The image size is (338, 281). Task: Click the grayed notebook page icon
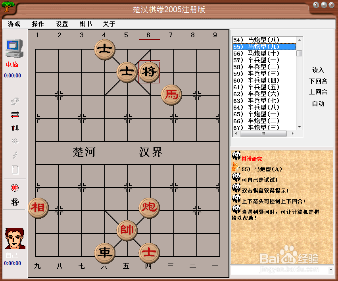pyautogui.click(x=15, y=170)
